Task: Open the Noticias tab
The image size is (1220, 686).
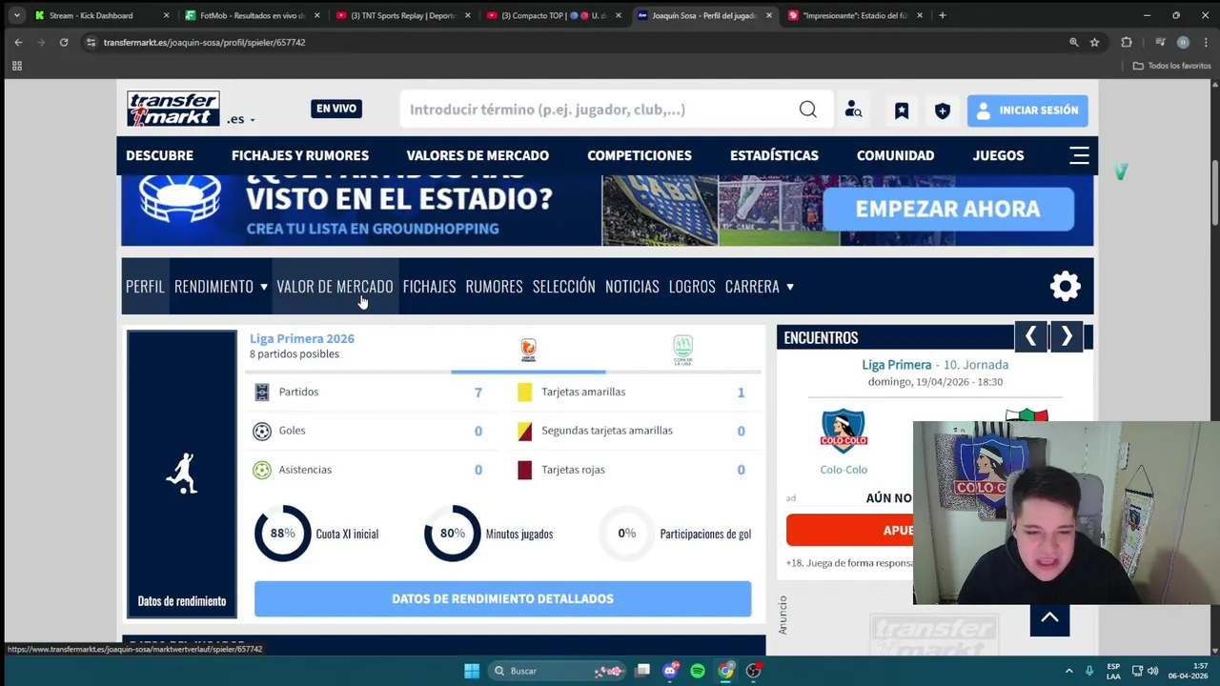Action: (632, 286)
